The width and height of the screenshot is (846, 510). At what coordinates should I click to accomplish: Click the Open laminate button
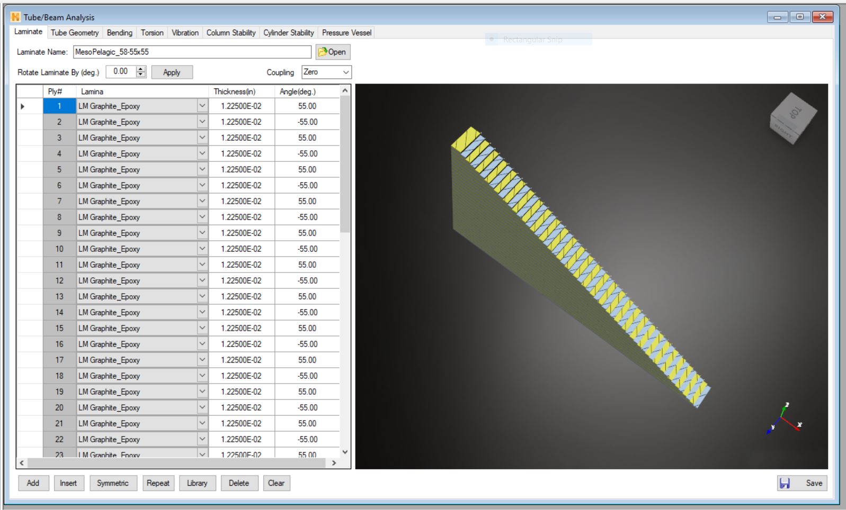coord(333,52)
